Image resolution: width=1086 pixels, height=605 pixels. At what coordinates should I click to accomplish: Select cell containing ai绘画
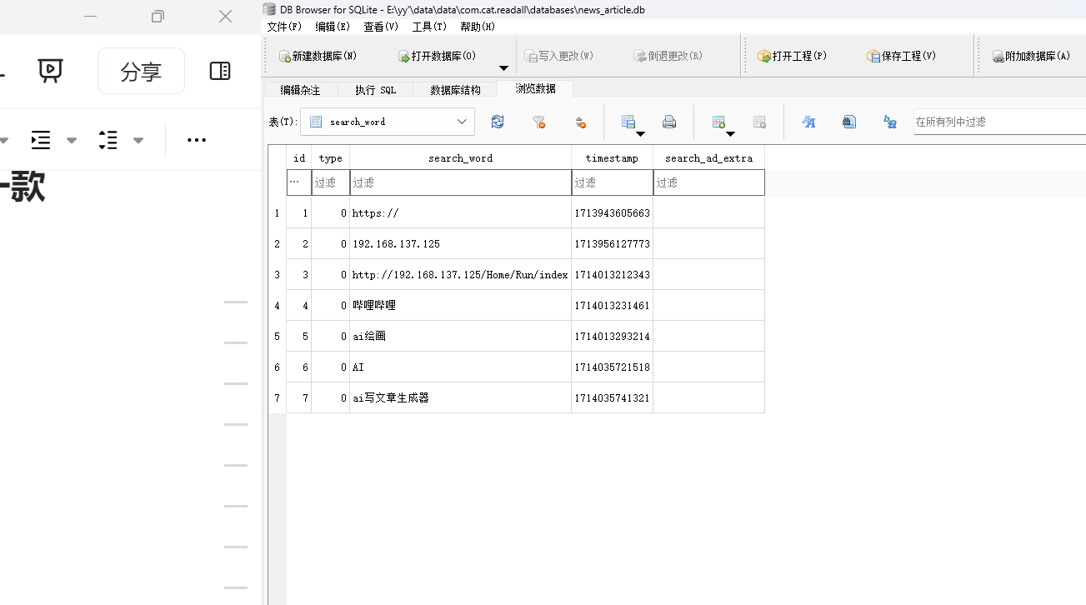(x=461, y=336)
